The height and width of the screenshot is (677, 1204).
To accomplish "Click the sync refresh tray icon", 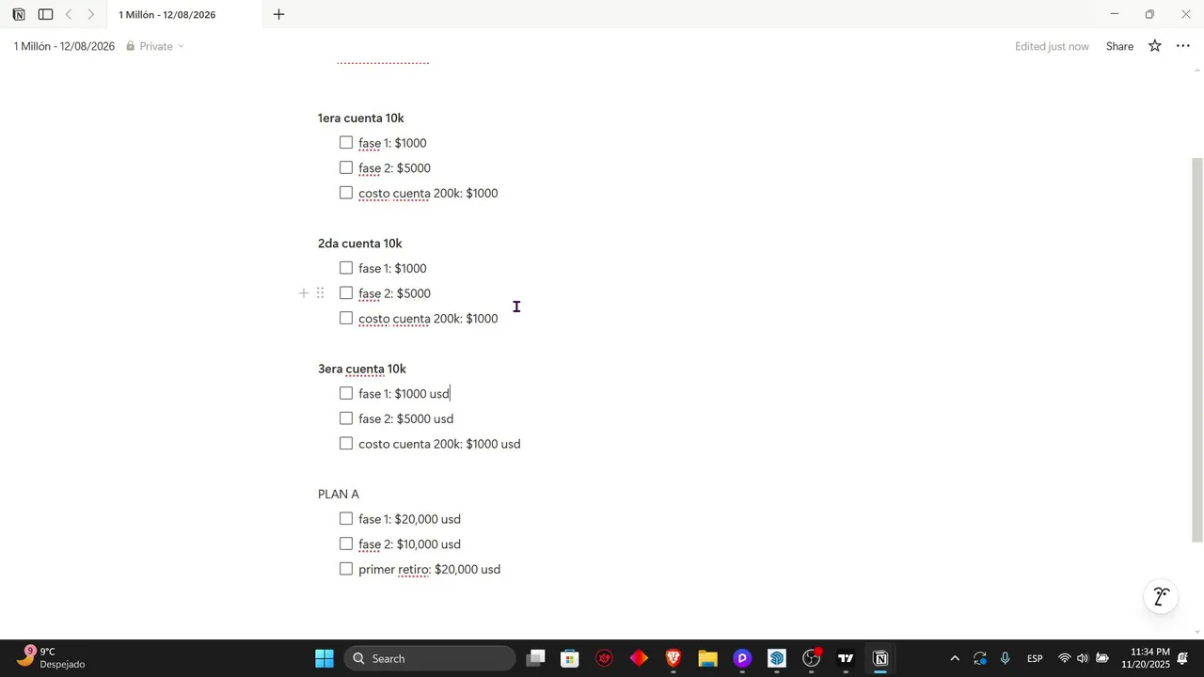I will click(x=980, y=658).
